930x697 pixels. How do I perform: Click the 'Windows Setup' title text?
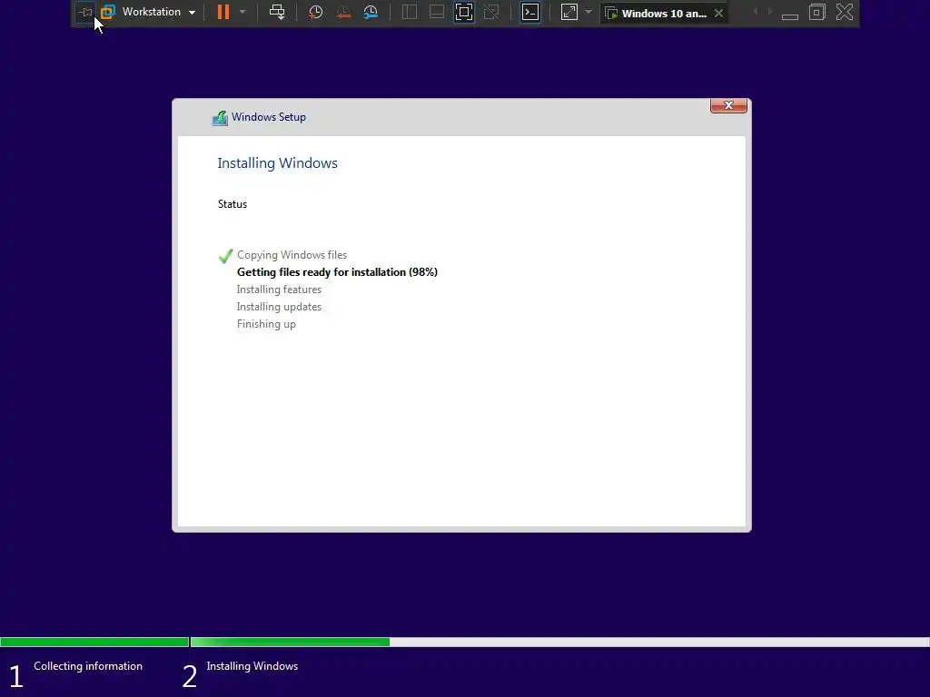tap(269, 117)
